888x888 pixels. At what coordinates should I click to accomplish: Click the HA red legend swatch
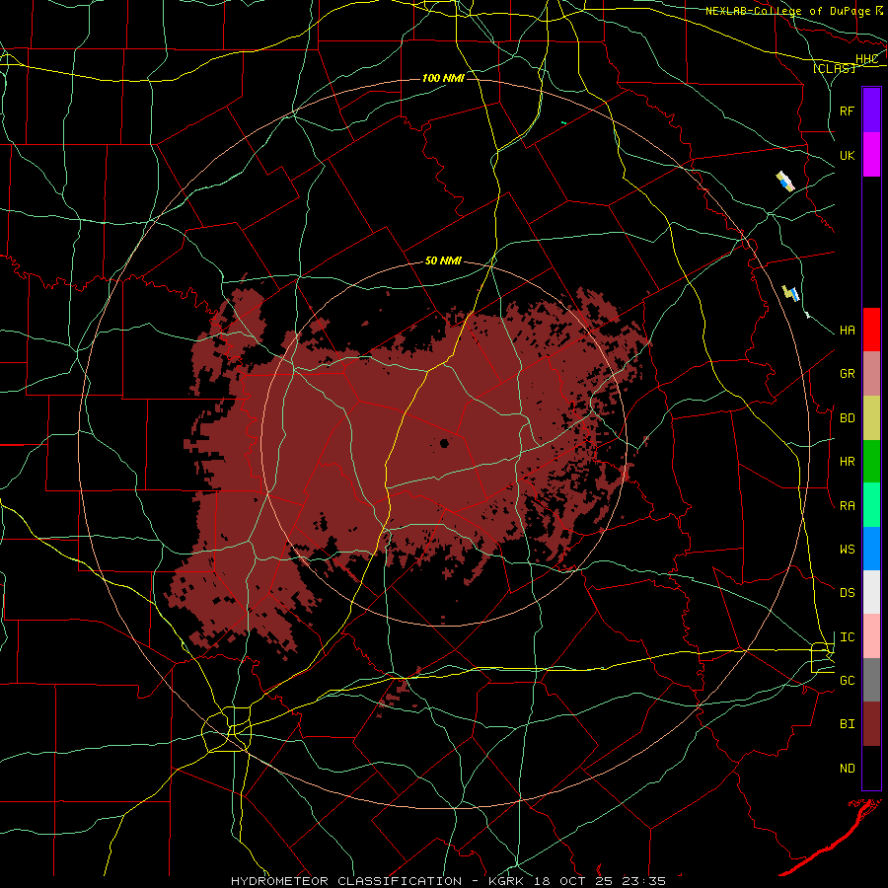[871, 330]
